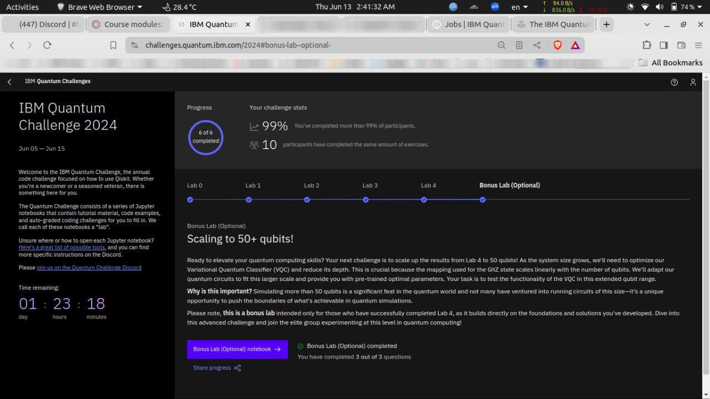Open the Bonus Lab (Optional) notebook button
Image resolution: width=710 pixels, height=399 pixels.
tap(237, 350)
